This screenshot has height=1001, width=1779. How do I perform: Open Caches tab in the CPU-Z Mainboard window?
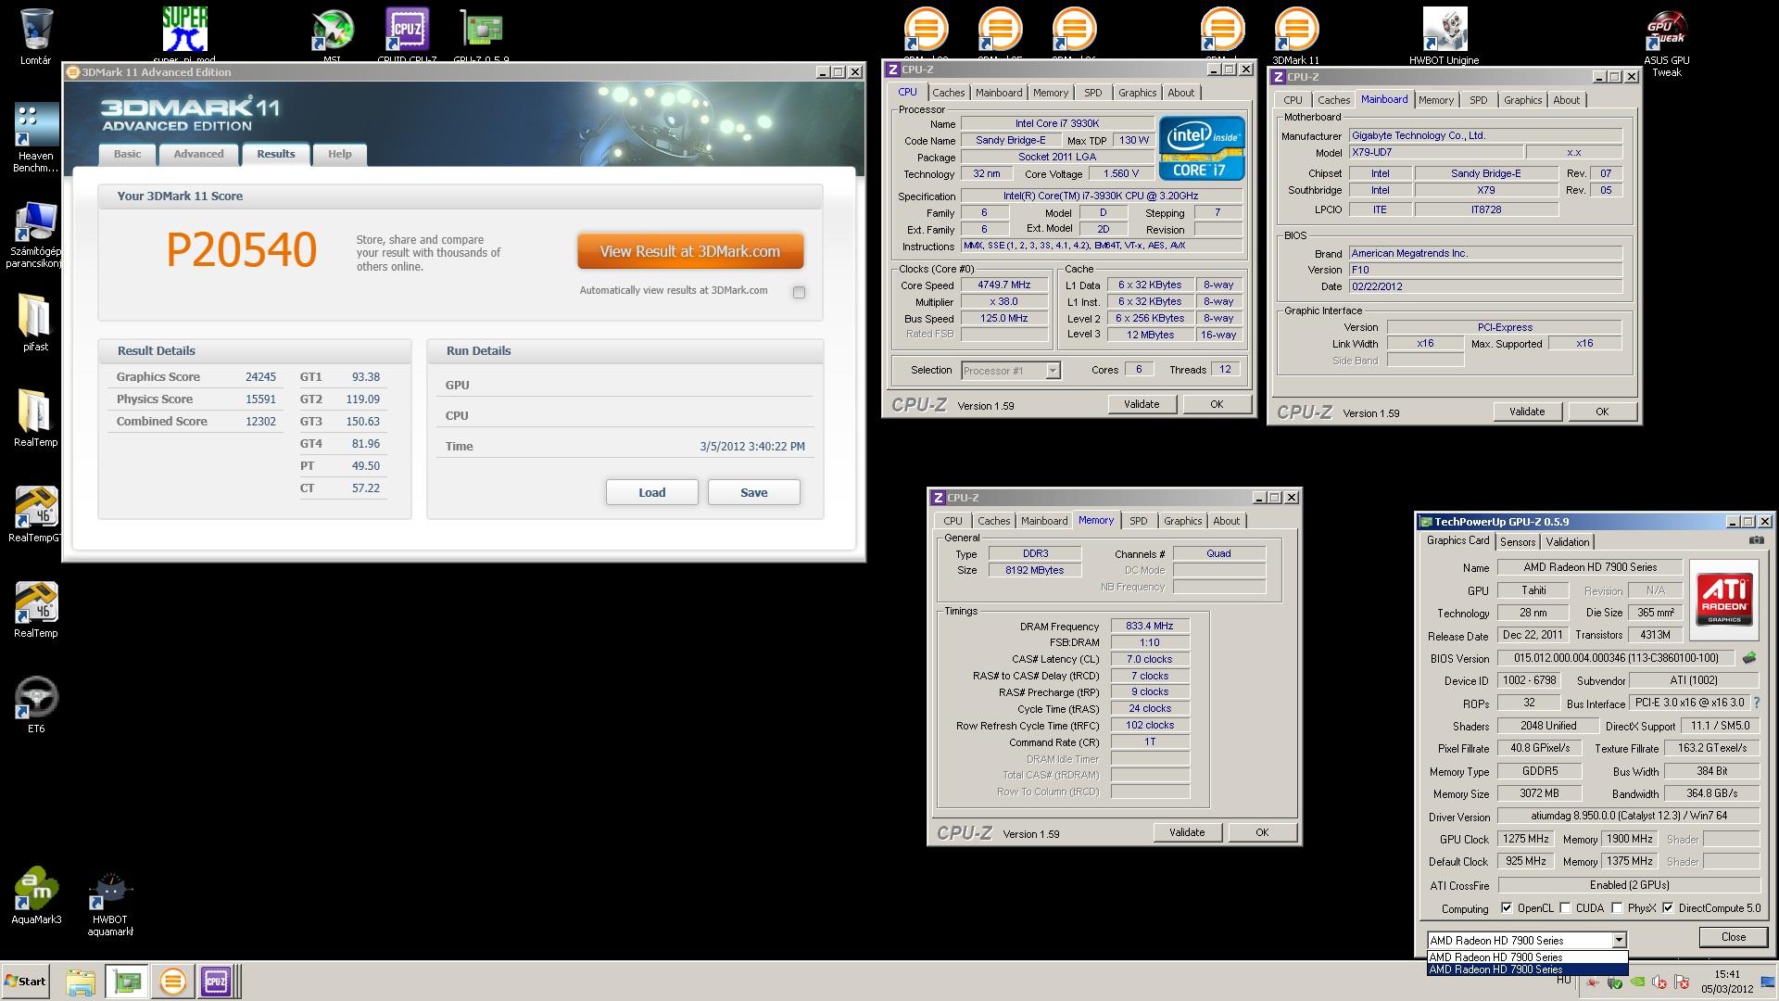1333,100
